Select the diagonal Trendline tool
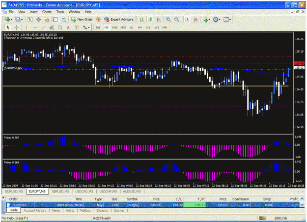Image resolution: width=307 pixels, height=222 pixels. pyautogui.click(x=43, y=28)
